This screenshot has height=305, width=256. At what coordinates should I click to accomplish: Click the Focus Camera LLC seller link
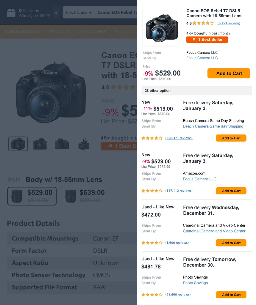pyautogui.click(x=202, y=58)
